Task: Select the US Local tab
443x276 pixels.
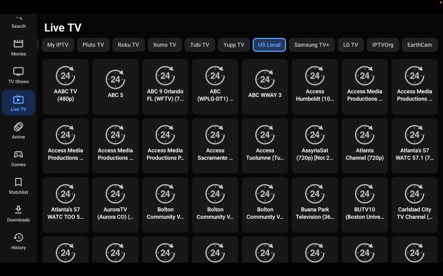Action: click(x=269, y=45)
